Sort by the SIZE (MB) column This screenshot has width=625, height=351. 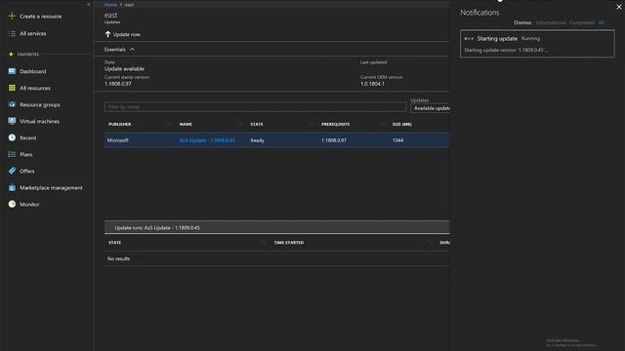click(x=401, y=124)
